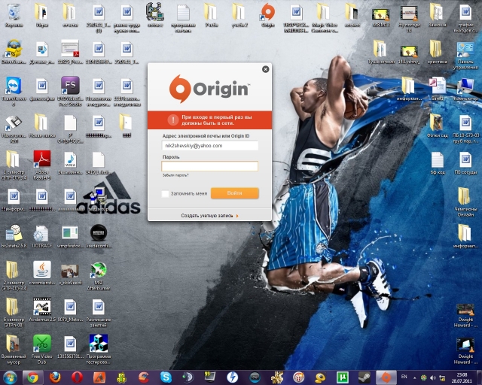This screenshot has width=482, height=385.
Task: Select the Ванюша folder
Action: click(x=437, y=15)
